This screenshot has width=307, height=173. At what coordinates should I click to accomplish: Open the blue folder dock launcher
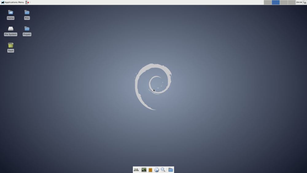tap(171, 170)
